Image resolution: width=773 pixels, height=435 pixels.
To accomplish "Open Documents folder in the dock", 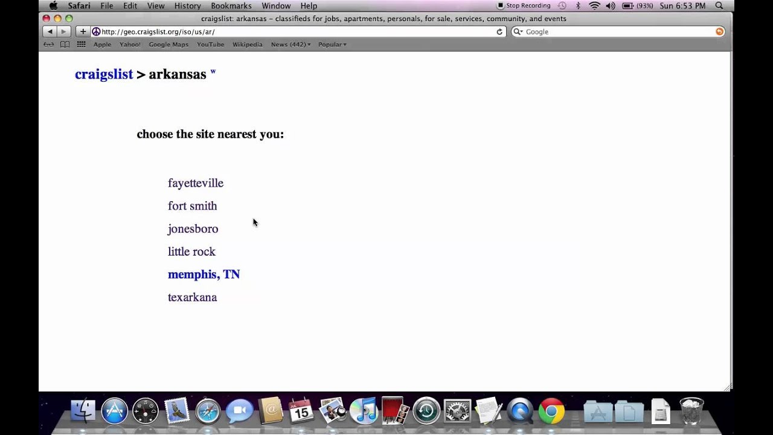I will (x=629, y=412).
